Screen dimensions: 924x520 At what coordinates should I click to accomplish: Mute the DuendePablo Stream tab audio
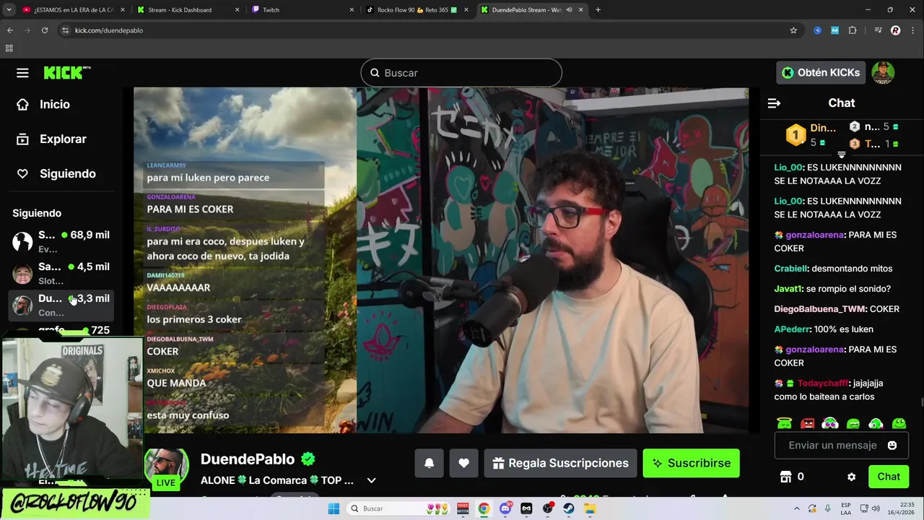point(570,10)
